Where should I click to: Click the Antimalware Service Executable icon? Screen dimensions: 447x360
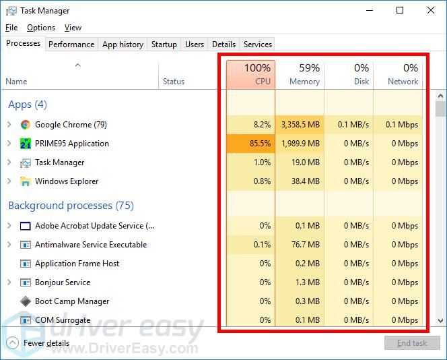coord(26,245)
